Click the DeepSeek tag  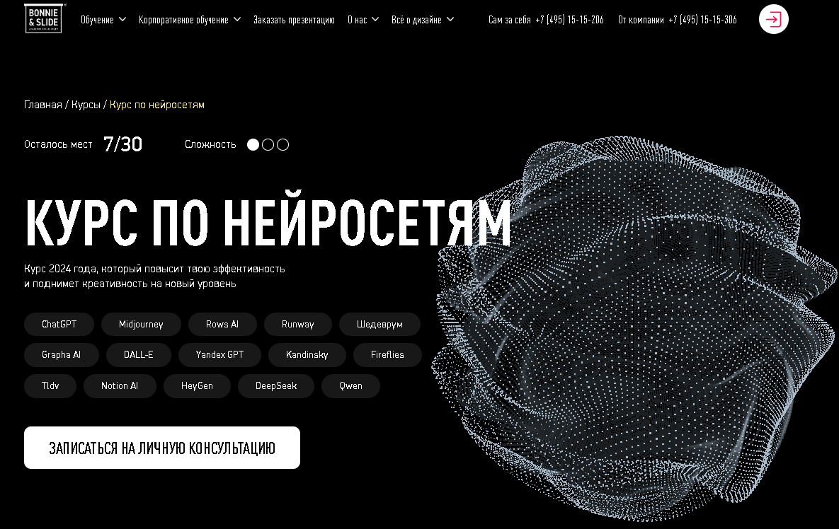coord(275,386)
